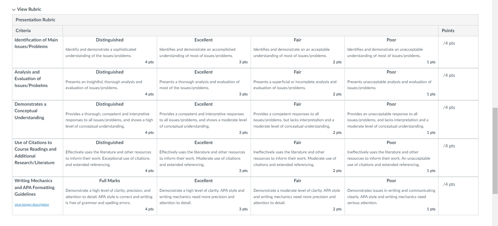Open the view longer description link
This screenshot has height=226, width=498.
pos(32,204)
